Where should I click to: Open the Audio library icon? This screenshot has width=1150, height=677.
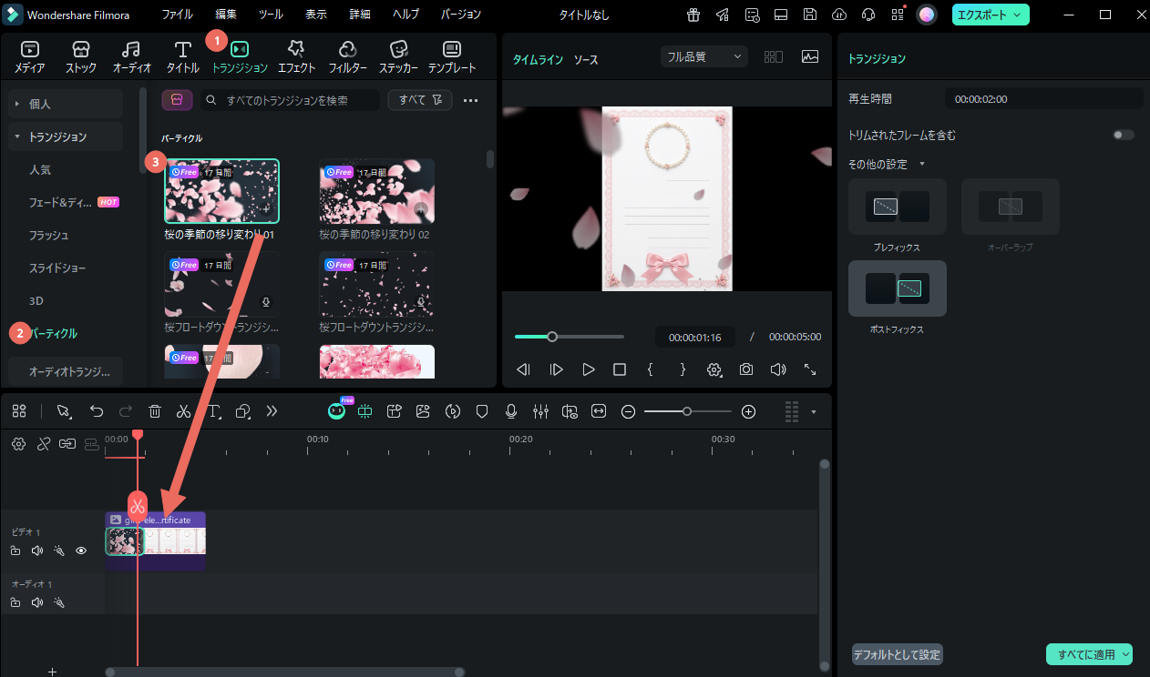click(131, 49)
